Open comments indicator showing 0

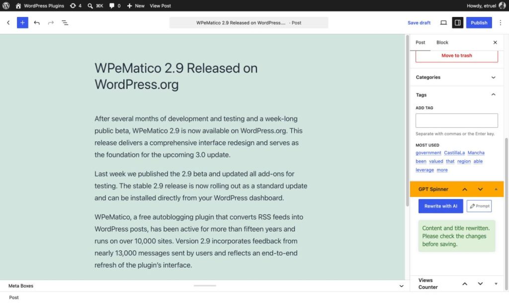pyautogui.click(x=115, y=5)
